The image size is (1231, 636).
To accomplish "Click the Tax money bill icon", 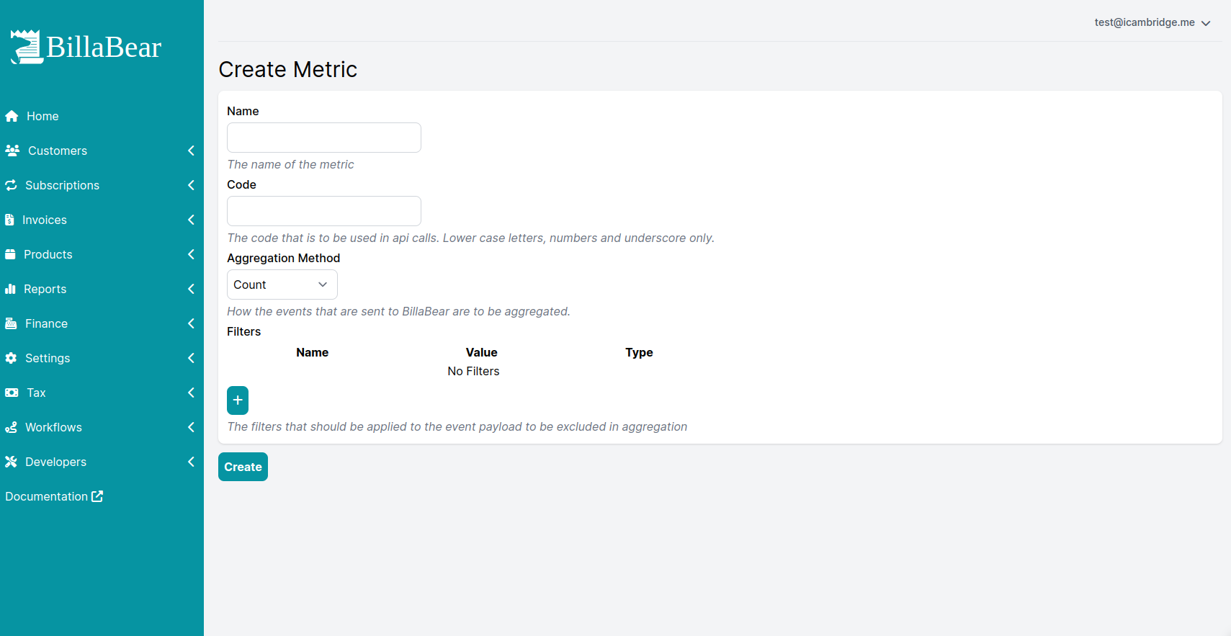I will [12, 393].
